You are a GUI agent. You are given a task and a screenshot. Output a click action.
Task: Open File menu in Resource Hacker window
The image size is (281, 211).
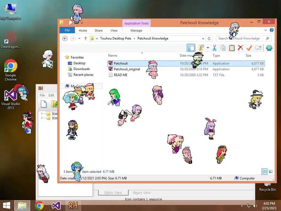pyautogui.click(x=42, y=95)
